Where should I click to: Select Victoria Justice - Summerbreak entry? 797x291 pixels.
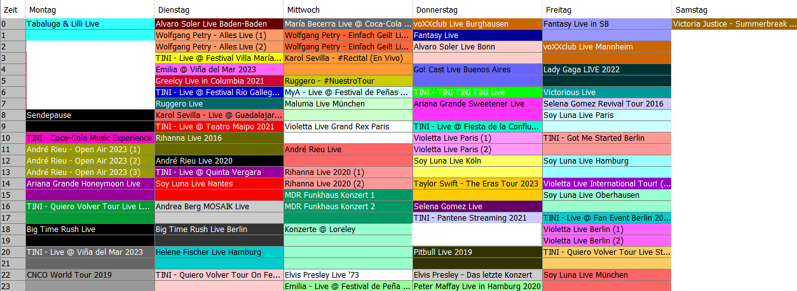[x=734, y=24]
